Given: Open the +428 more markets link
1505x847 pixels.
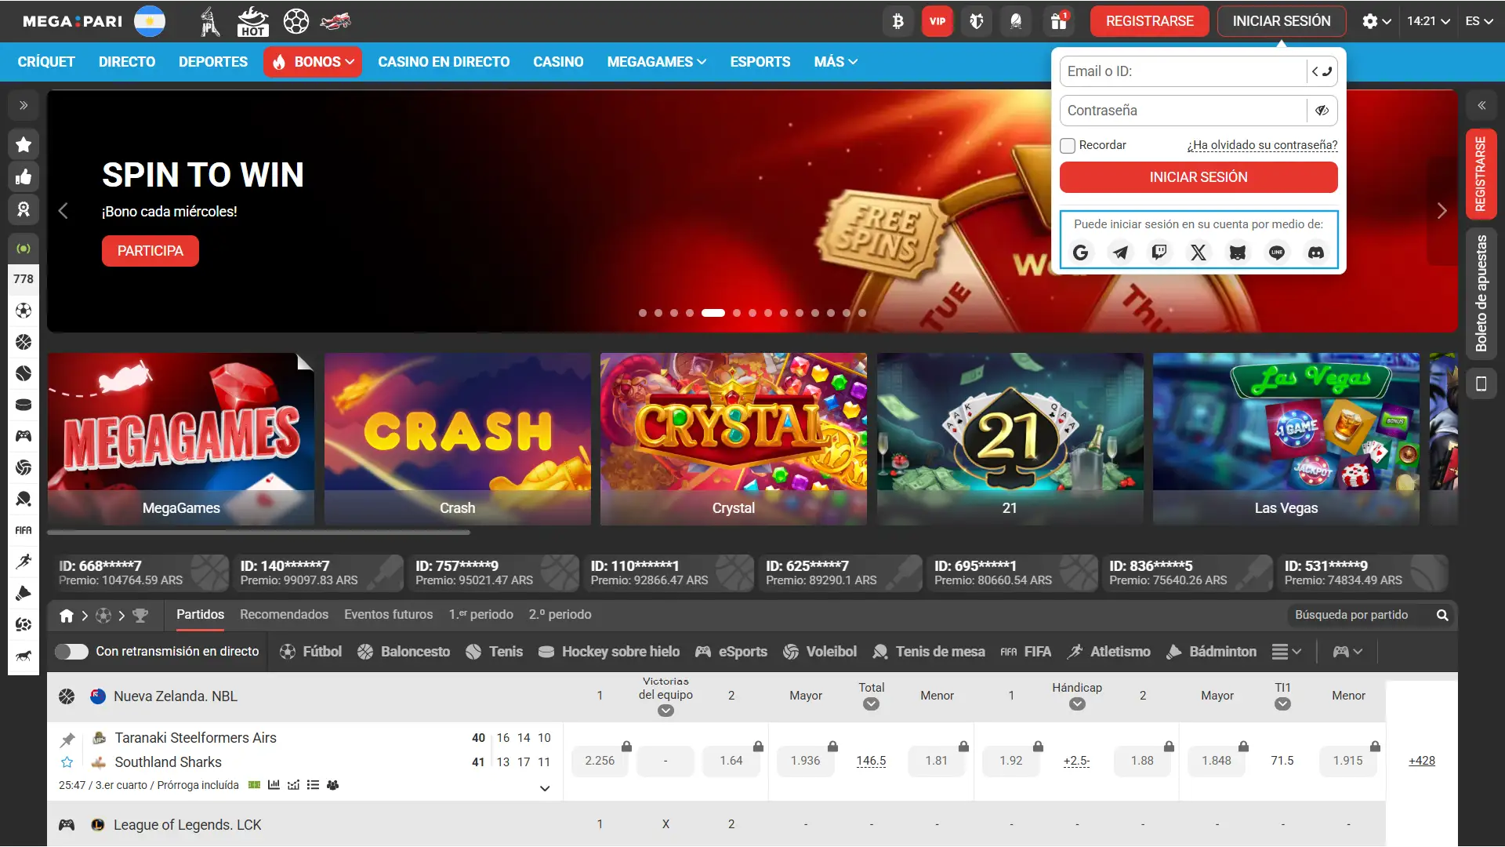Looking at the screenshot, I should click(x=1422, y=761).
